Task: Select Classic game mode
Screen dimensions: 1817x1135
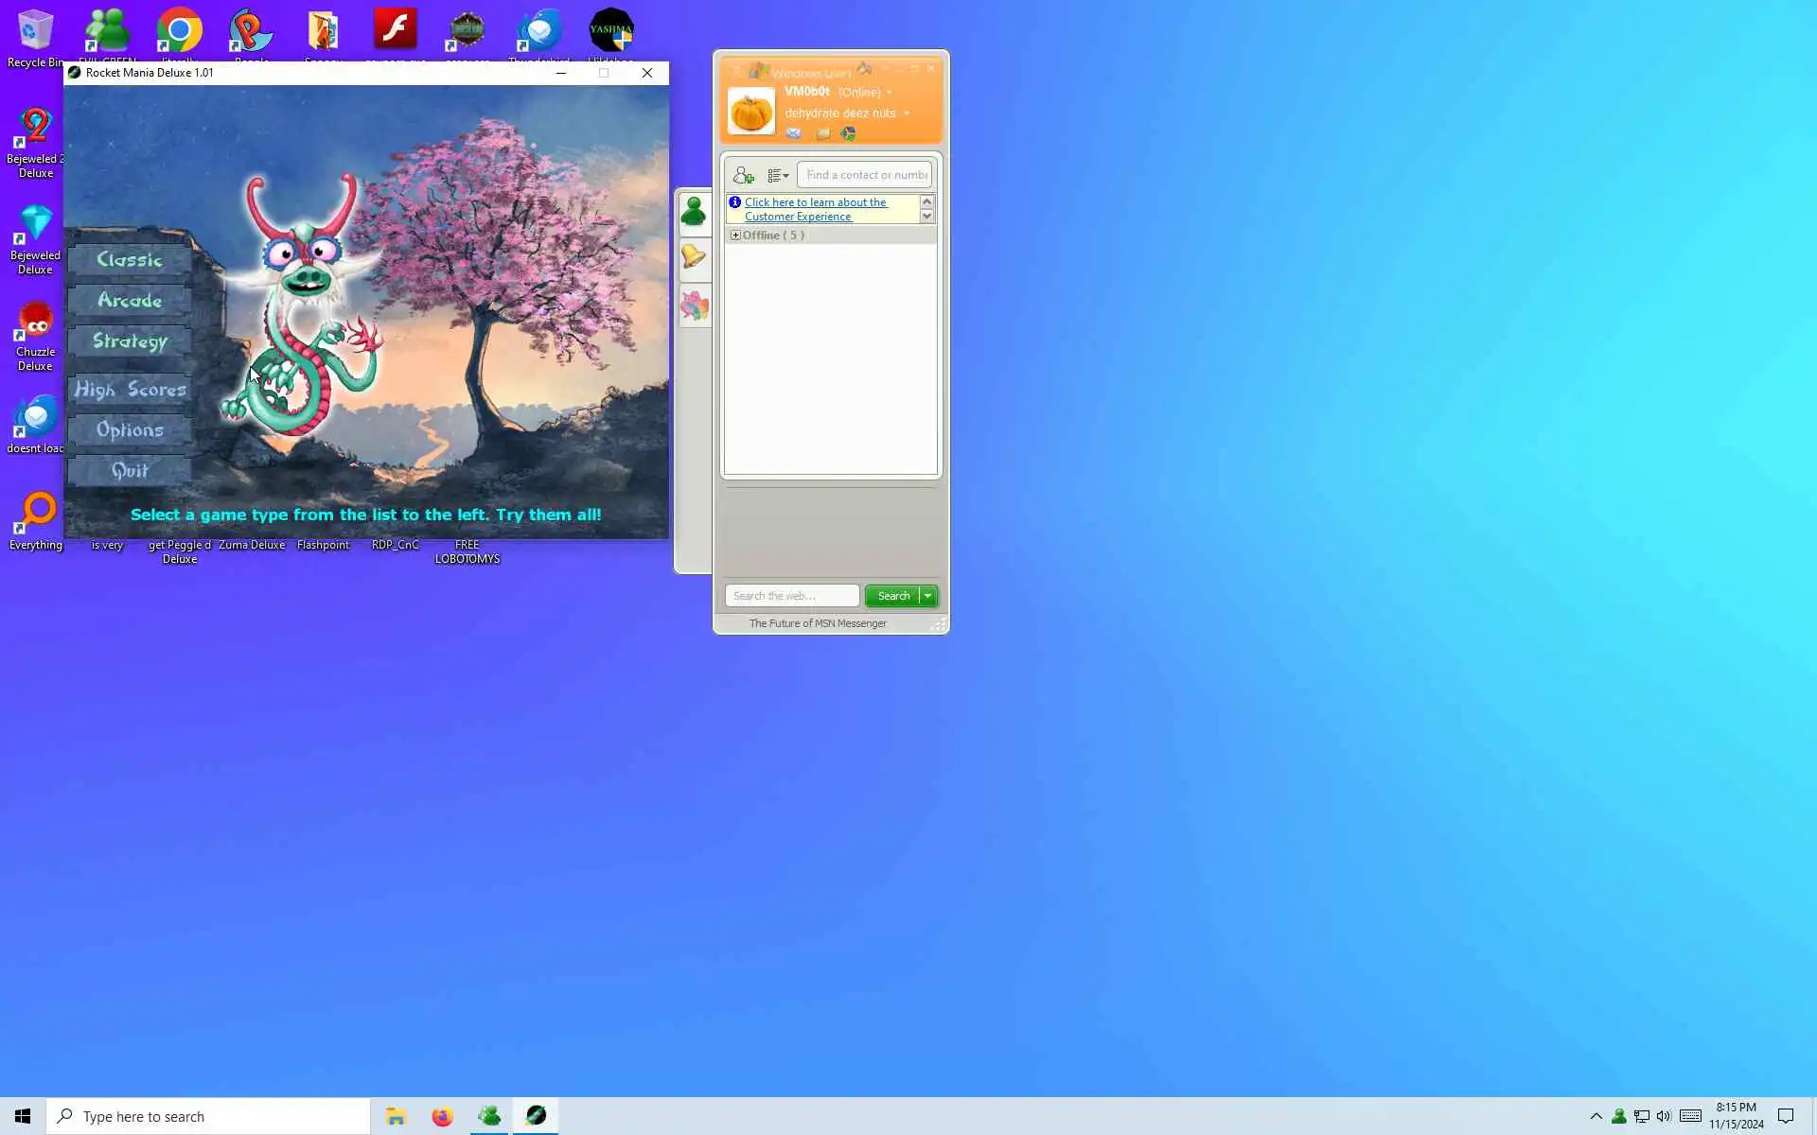Action: click(130, 259)
